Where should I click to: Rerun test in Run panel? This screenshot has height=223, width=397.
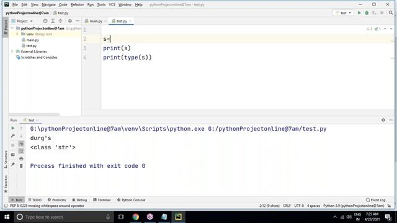click(12, 128)
